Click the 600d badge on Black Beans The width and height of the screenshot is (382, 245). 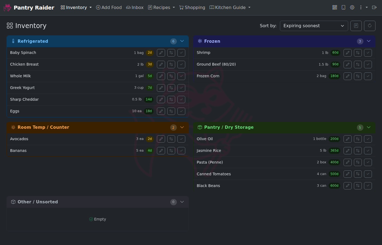[x=335, y=186]
